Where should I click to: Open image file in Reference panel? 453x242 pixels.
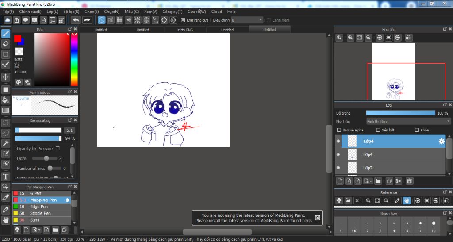[348, 200]
